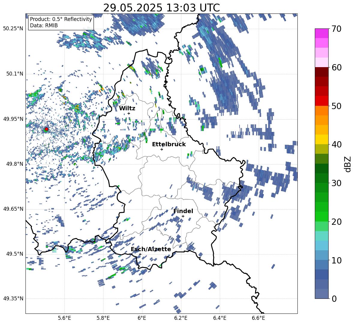Pick the olive swatch just below 40 dBZ
Viewport: 355px width, 324px height.
(x=321, y=149)
